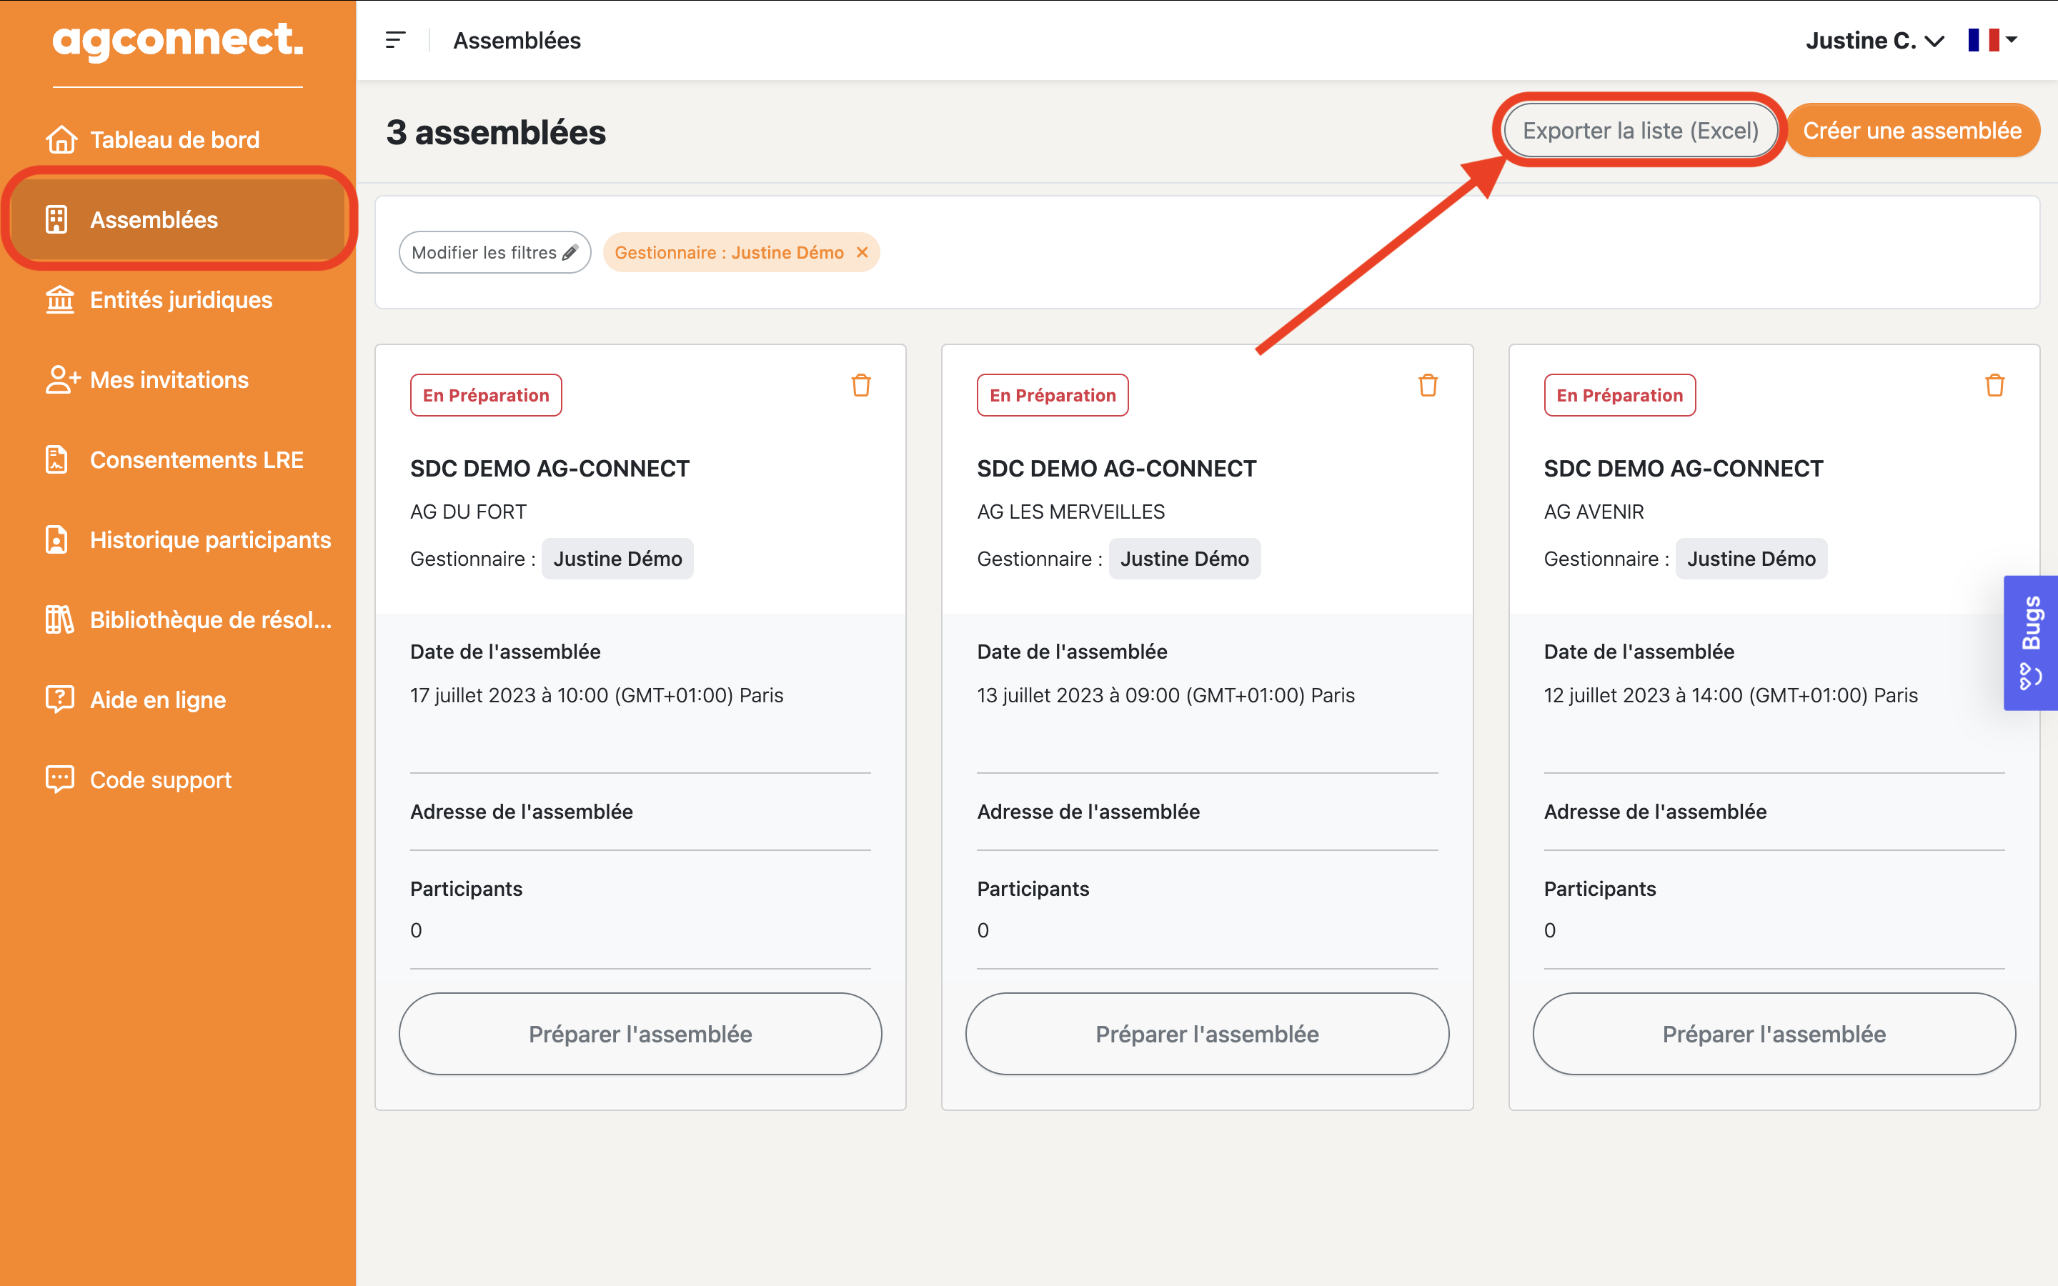
Task: Open the French flag language dropdown
Action: 1992,40
